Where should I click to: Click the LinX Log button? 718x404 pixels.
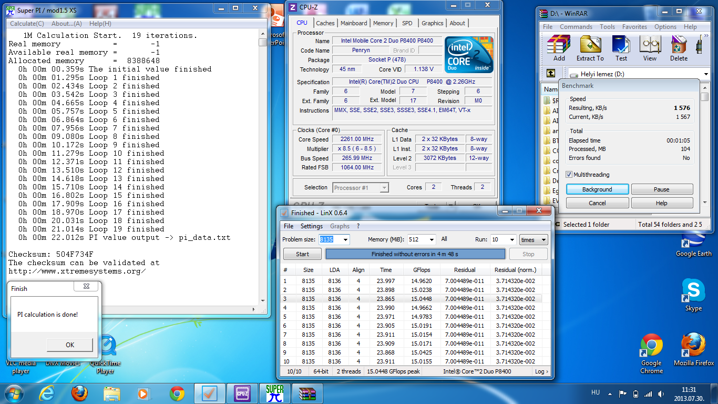point(541,371)
